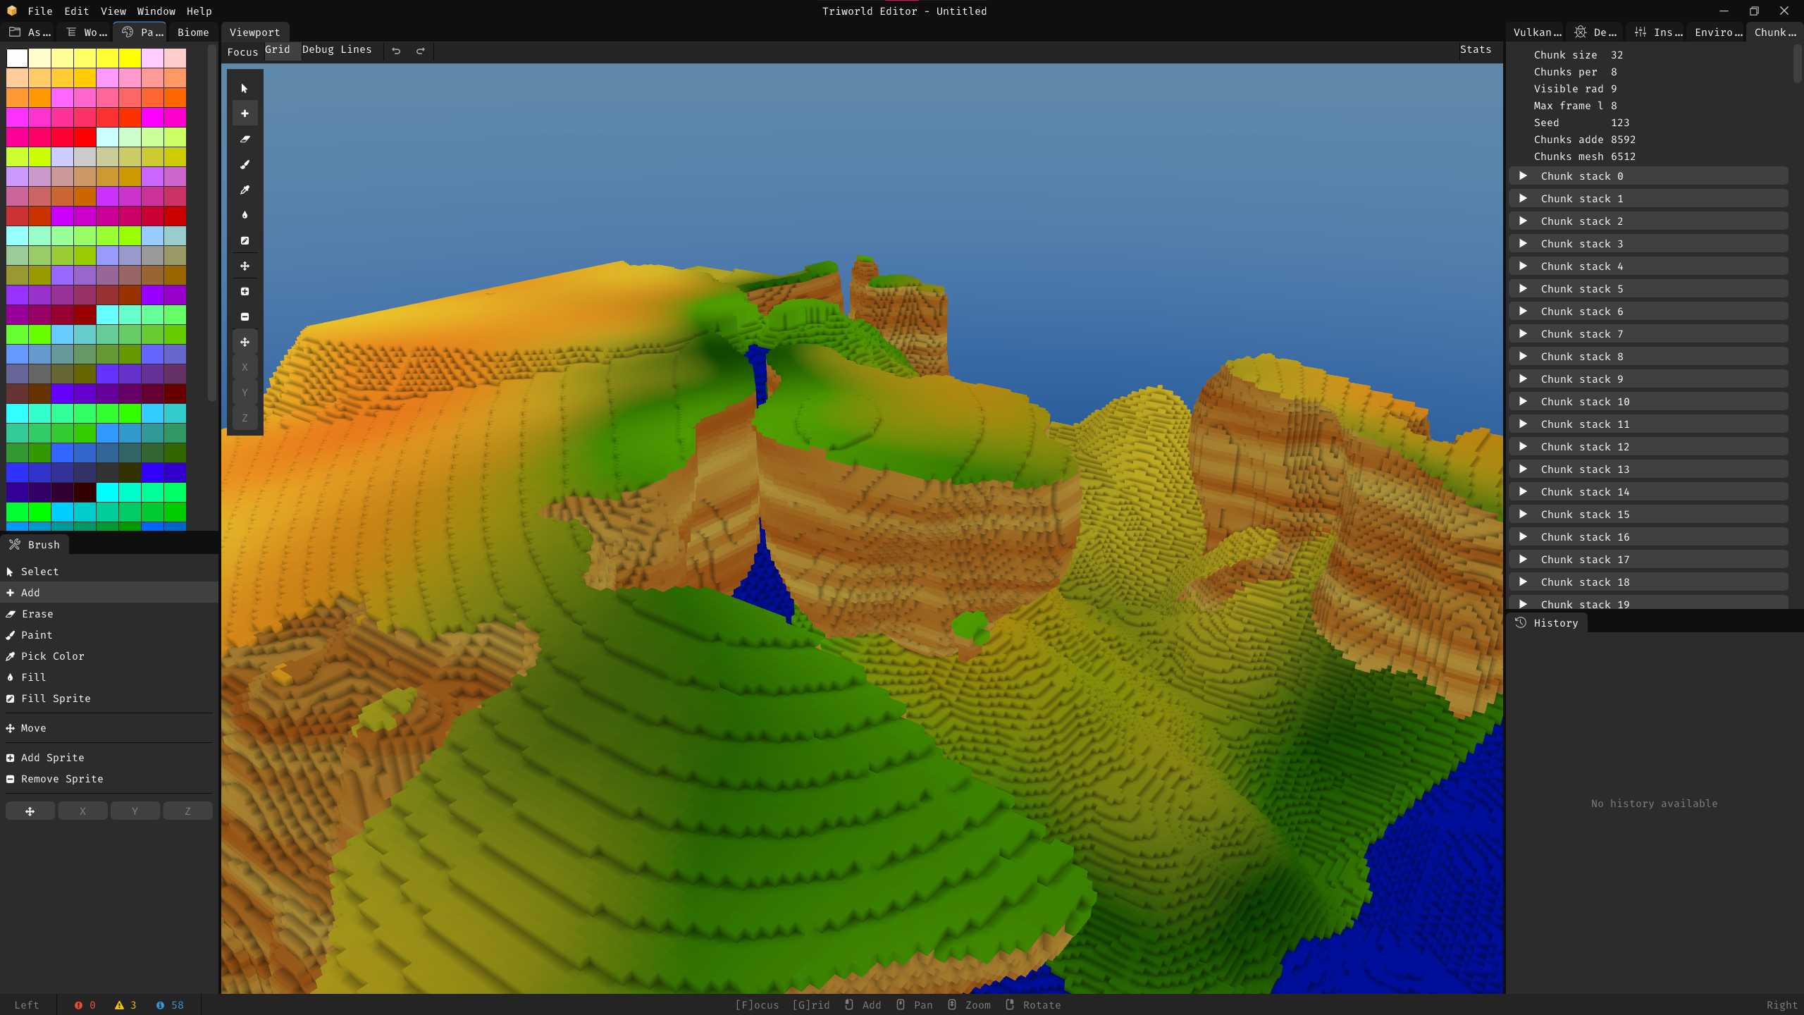Select the arrow pointer tool icon

[245, 88]
